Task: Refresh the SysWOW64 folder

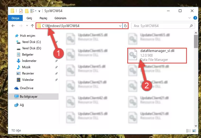Action: click(x=125, y=26)
